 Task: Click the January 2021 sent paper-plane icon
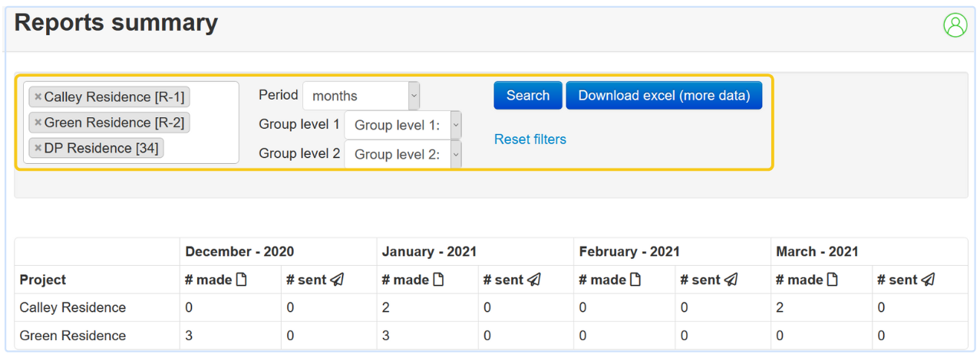click(x=534, y=280)
